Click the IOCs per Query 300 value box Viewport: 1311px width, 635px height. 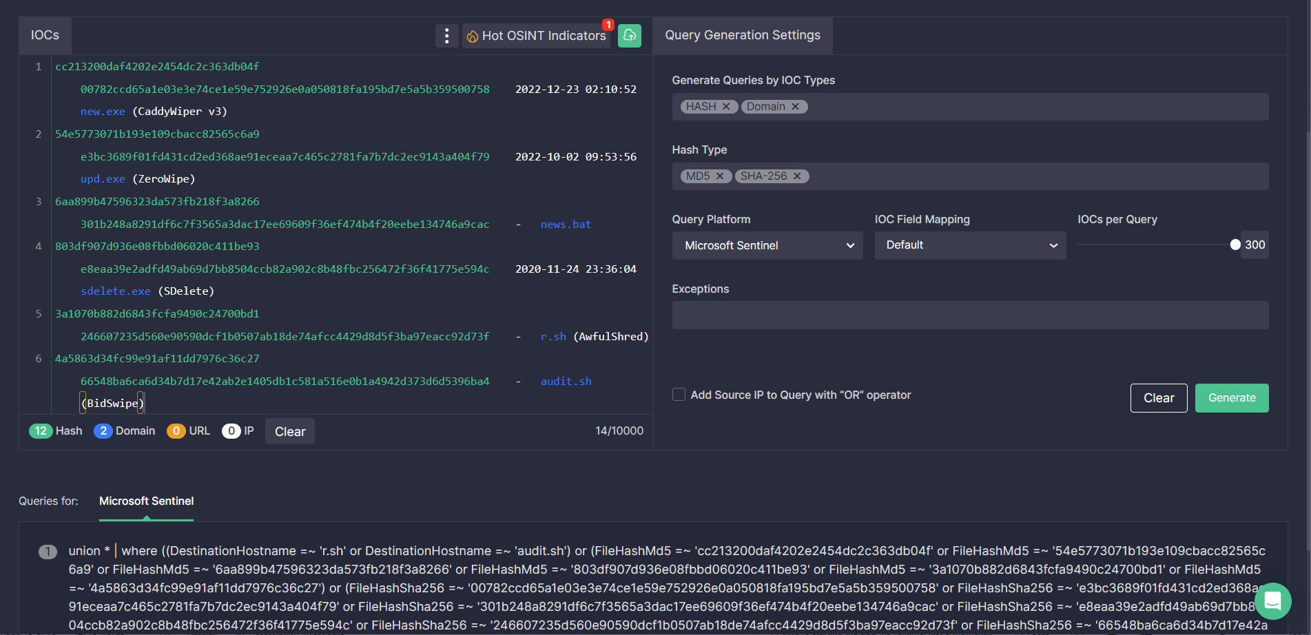point(1255,244)
